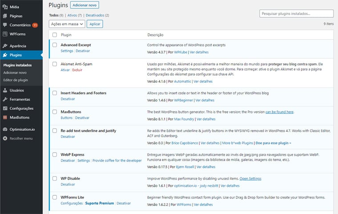Image resolution: width=338 pixels, height=214 pixels.
Task: Click the Recolher menu collapse arrow icon
Action: point(5,138)
